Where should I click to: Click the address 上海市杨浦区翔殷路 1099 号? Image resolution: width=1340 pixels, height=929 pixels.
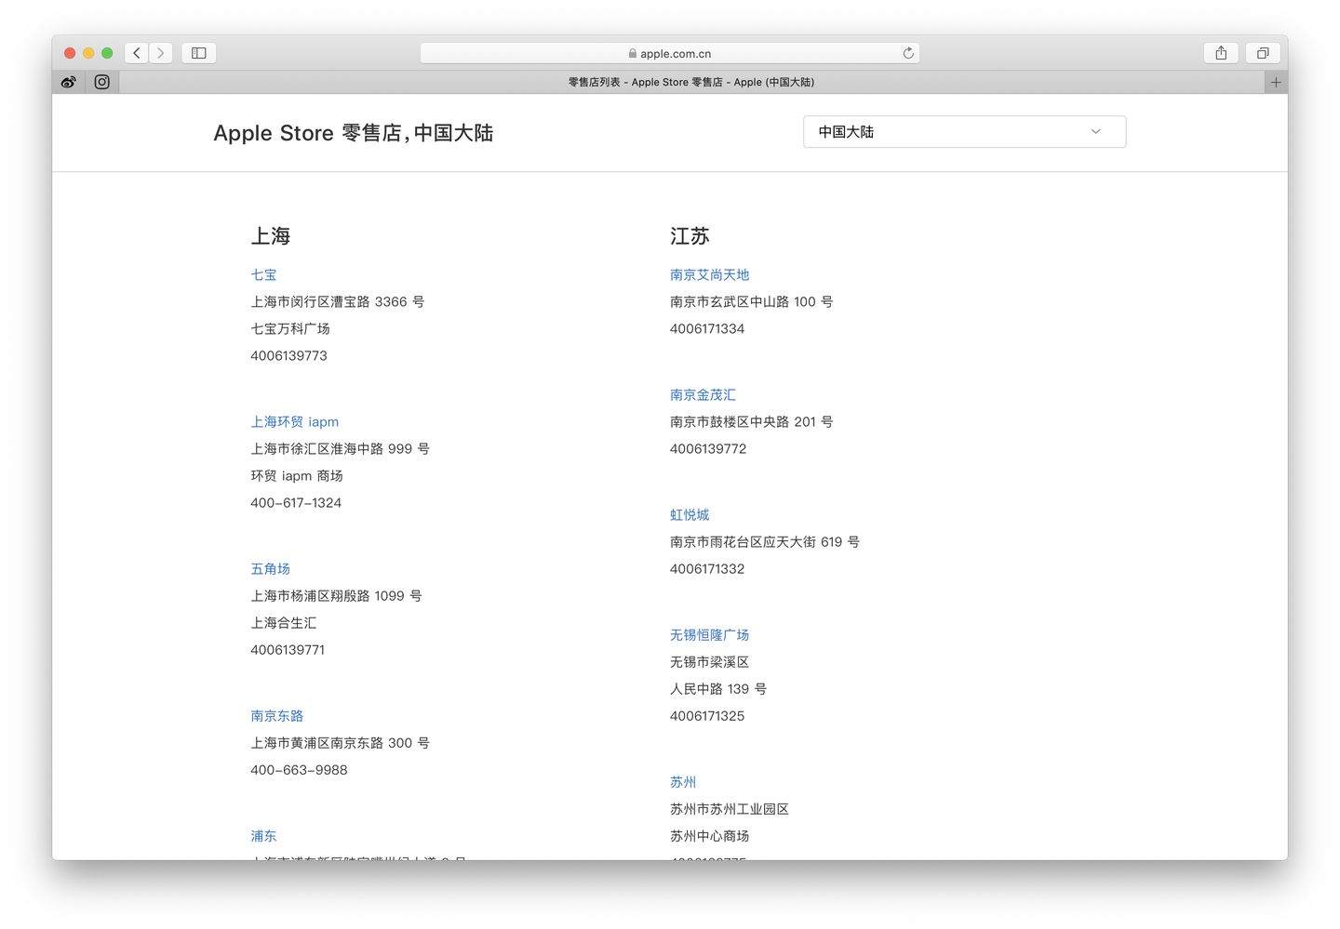tap(336, 595)
